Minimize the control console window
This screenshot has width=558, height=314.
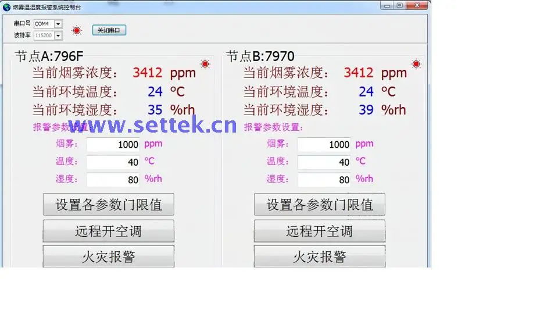click(x=387, y=5)
